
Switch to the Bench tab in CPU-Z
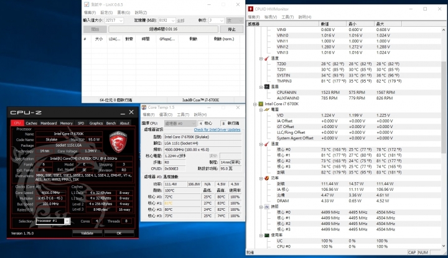coord(111,123)
